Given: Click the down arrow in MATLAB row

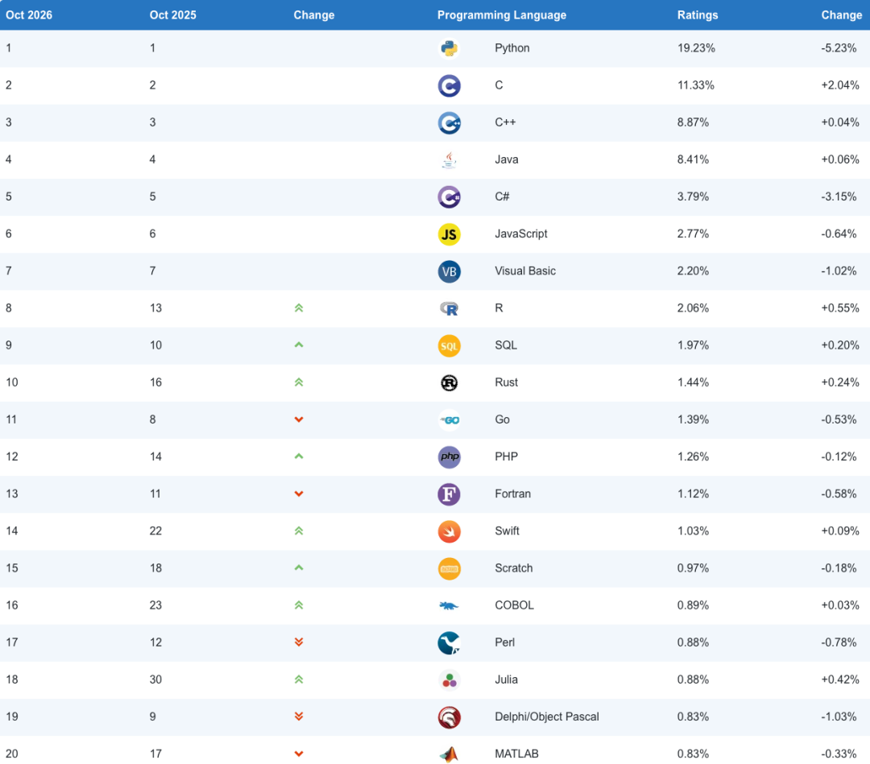Looking at the screenshot, I should [x=299, y=754].
